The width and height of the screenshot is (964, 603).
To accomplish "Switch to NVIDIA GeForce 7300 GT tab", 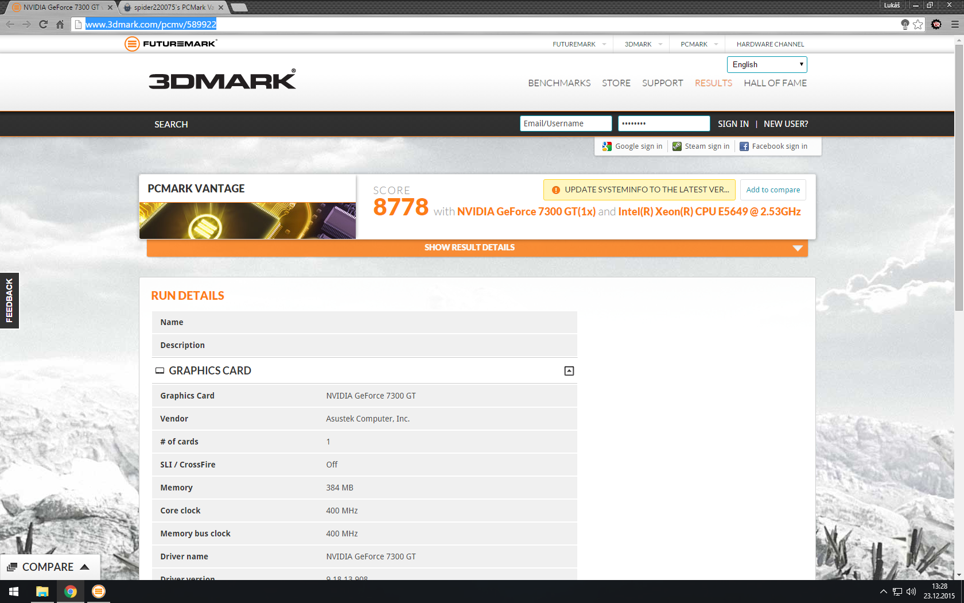I will (60, 7).
